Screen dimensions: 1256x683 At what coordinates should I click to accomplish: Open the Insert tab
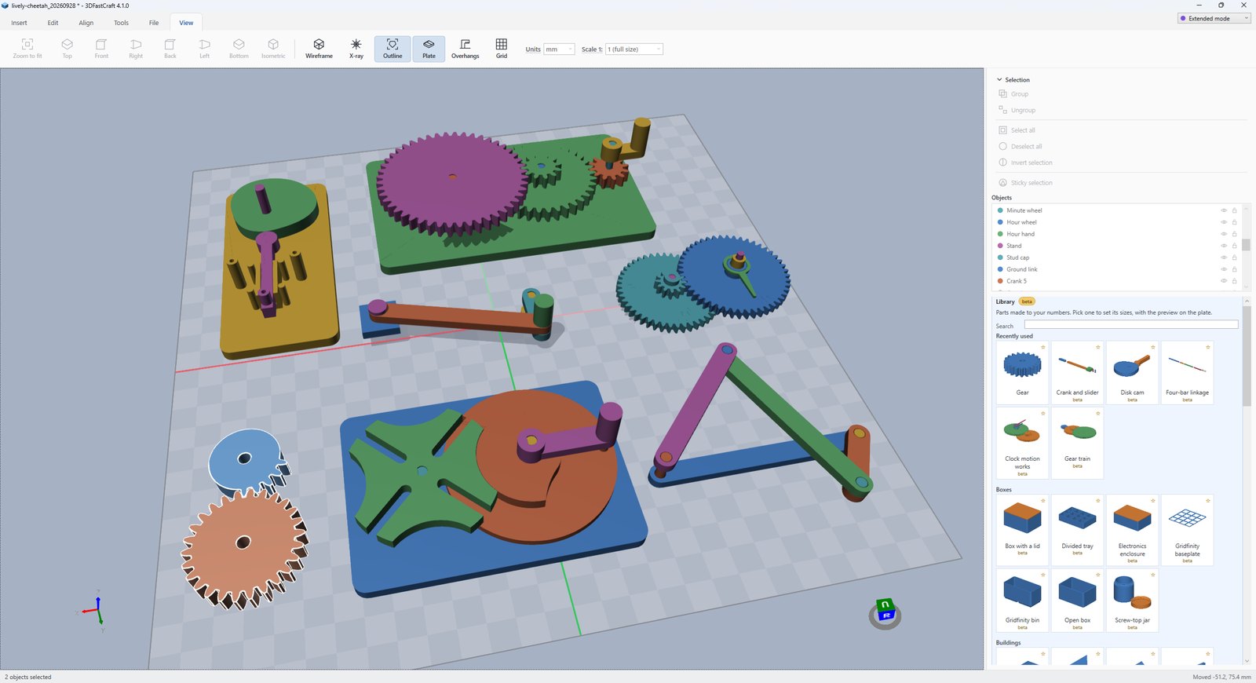pos(20,23)
